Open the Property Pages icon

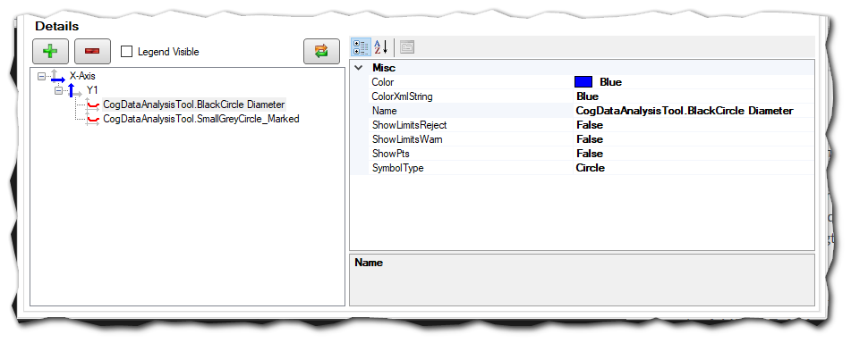coord(407,47)
